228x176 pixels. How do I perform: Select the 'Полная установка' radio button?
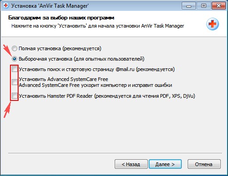(15, 48)
